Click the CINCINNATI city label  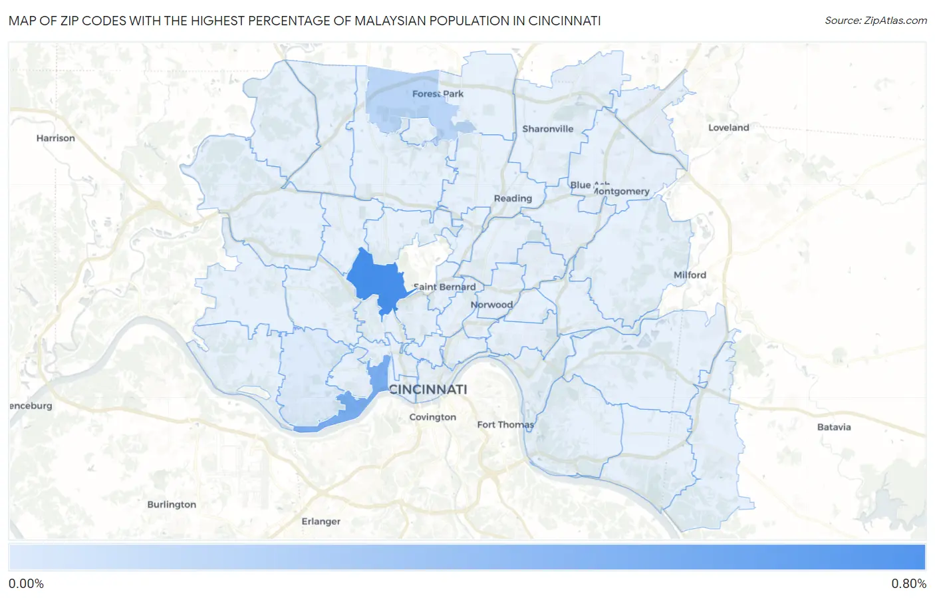(x=428, y=390)
